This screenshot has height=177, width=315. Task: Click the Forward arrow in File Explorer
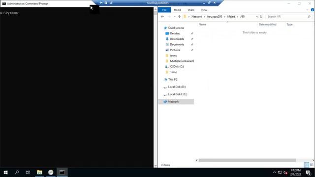pyautogui.click(x=169, y=17)
